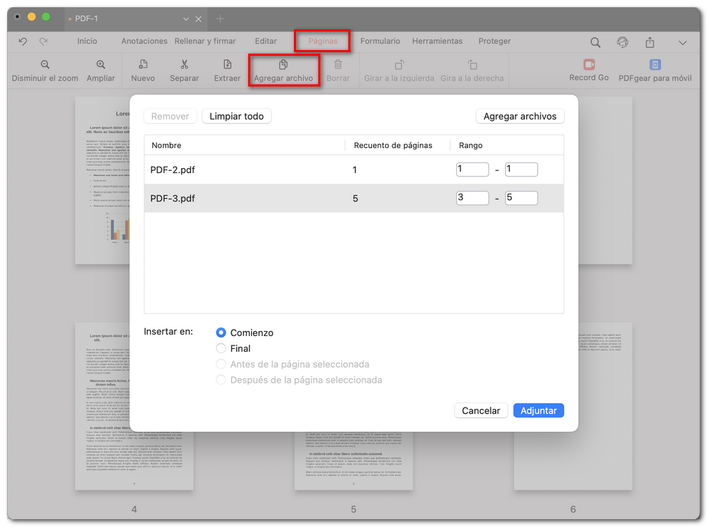
Task: Open PDFgear para móvil
Action: tap(654, 64)
